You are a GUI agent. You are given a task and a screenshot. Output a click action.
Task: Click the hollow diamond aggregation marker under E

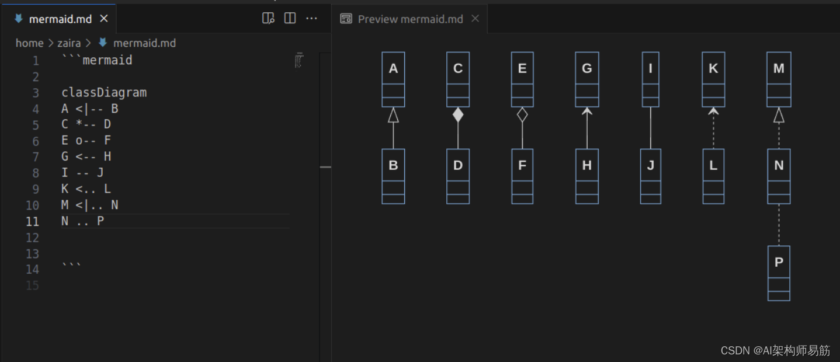522,115
